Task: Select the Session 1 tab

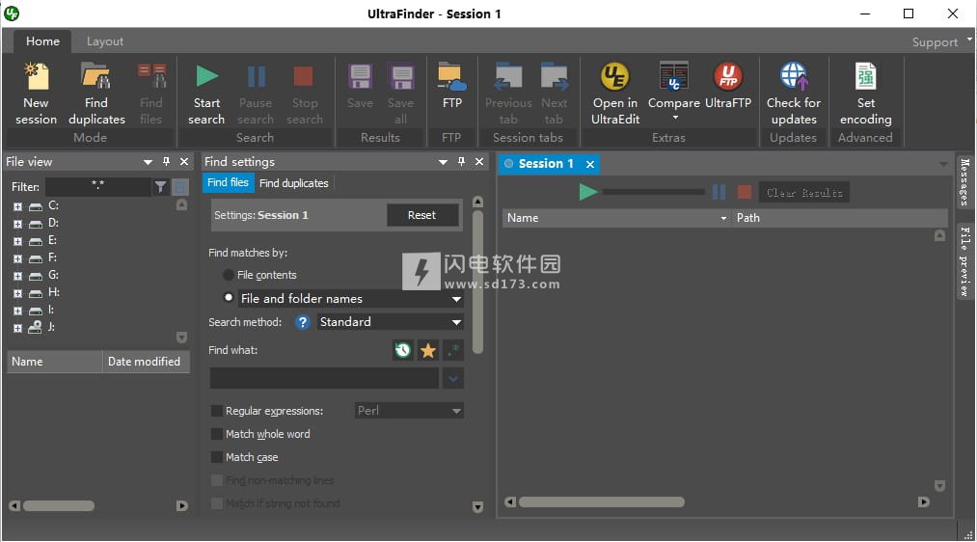Action: [546, 163]
